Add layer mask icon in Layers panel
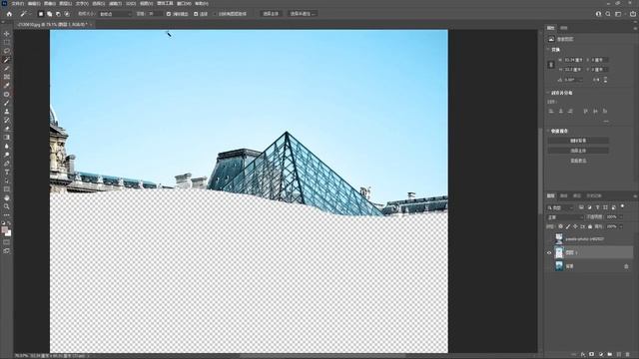 (591, 355)
